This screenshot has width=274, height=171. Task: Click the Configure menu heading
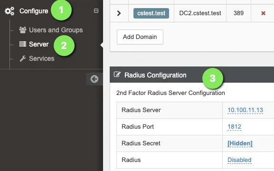pos(34,11)
